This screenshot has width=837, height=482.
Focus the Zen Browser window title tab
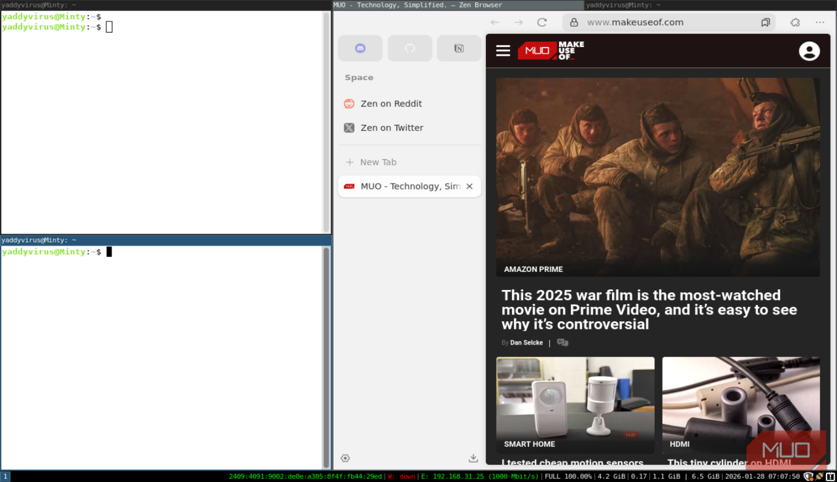point(458,5)
